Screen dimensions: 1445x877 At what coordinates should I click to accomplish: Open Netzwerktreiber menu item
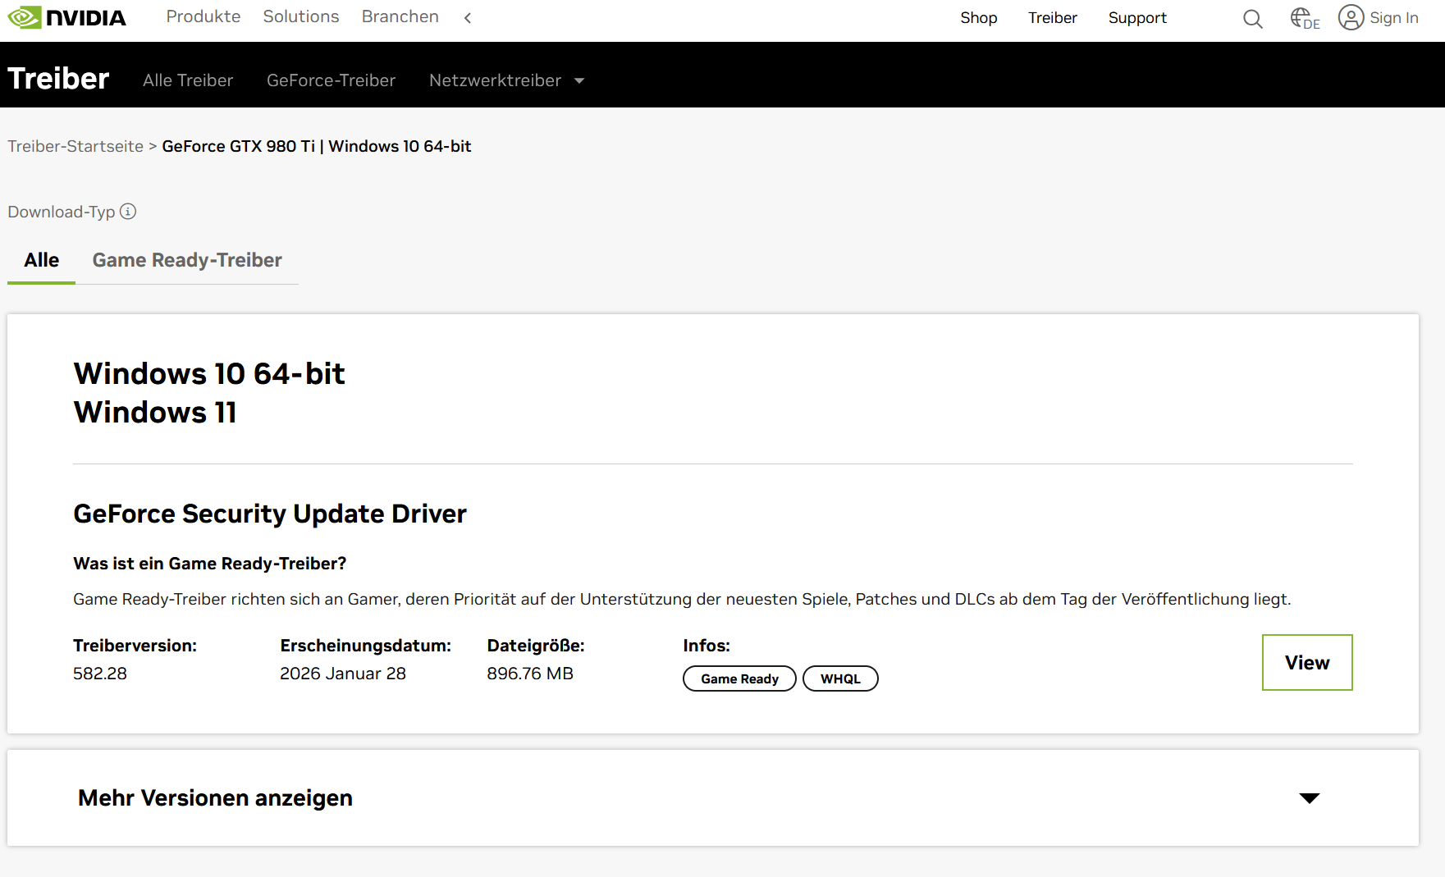[496, 80]
